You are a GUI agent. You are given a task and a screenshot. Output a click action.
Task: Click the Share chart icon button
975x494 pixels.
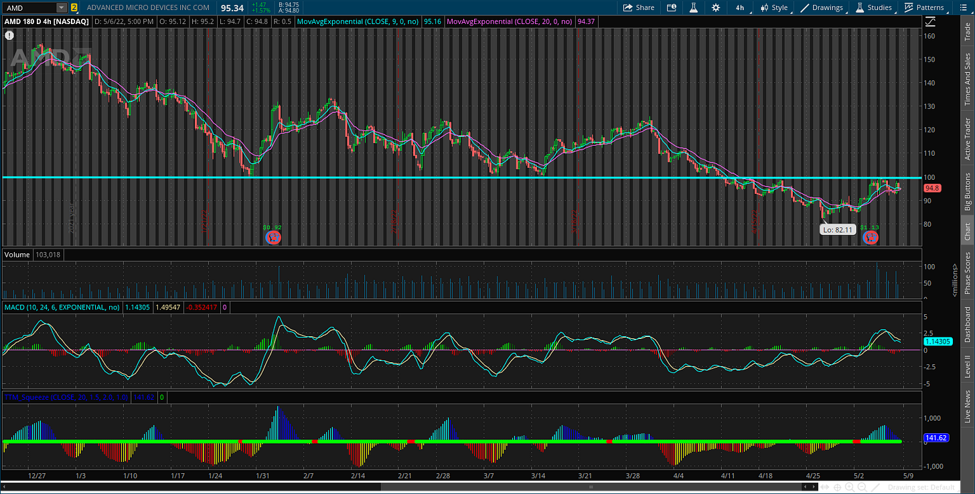point(638,7)
